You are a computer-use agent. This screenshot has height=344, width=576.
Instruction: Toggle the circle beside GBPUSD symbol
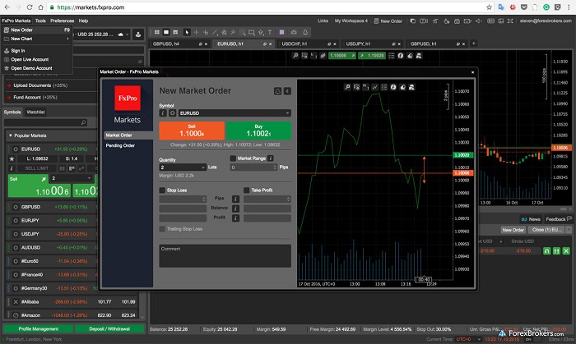coord(16,207)
